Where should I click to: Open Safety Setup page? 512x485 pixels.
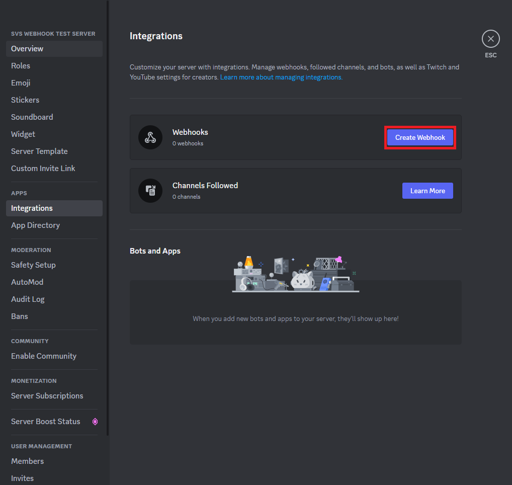pos(54,265)
